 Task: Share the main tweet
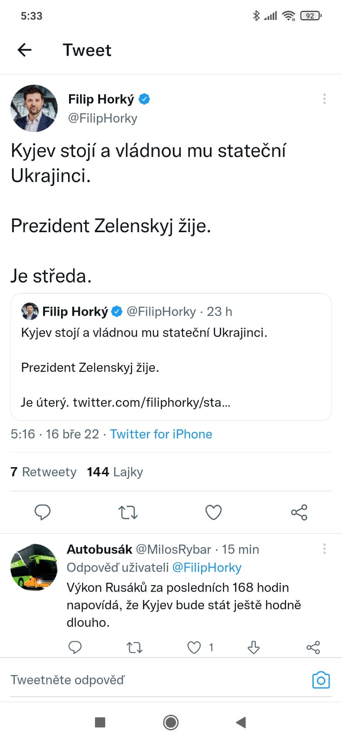[299, 512]
